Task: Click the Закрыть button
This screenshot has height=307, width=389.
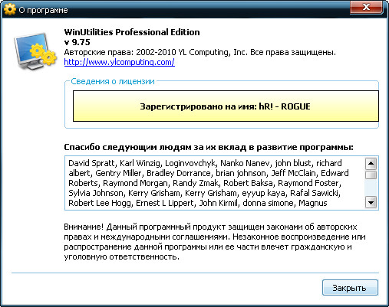Action: coord(350,288)
